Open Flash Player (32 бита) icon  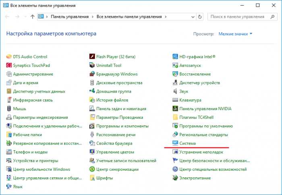coord(92,57)
